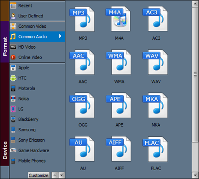Open the Recent category
This screenshot has height=179, width=199.
click(37, 5)
